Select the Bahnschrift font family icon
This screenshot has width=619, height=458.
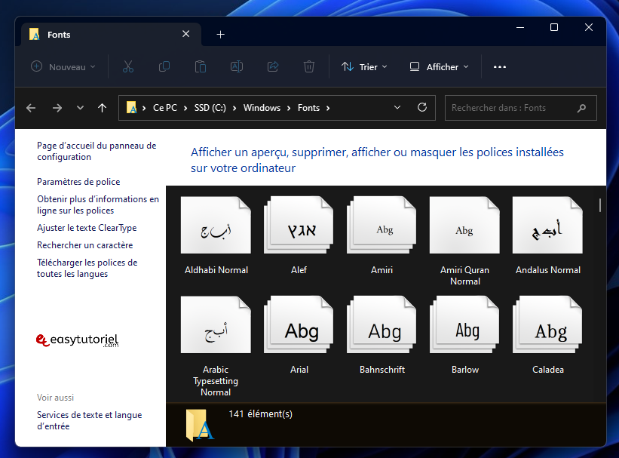[382, 325]
